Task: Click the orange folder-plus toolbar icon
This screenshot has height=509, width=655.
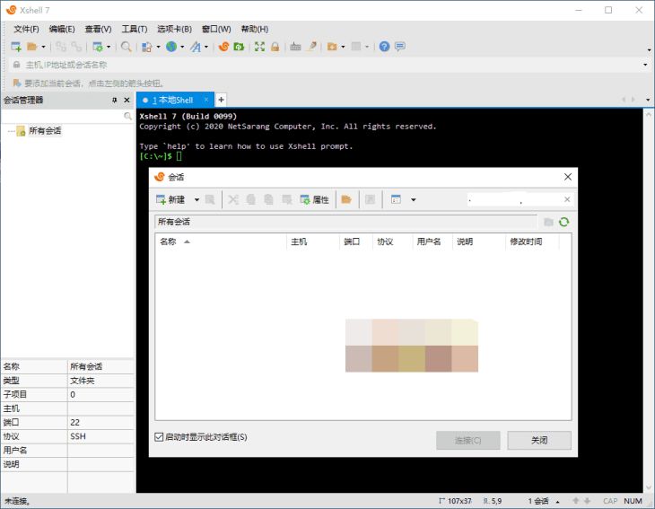Action: [332, 47]
